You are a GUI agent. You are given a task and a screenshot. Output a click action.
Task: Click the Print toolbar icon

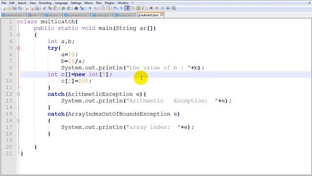(x=37, y=8)
